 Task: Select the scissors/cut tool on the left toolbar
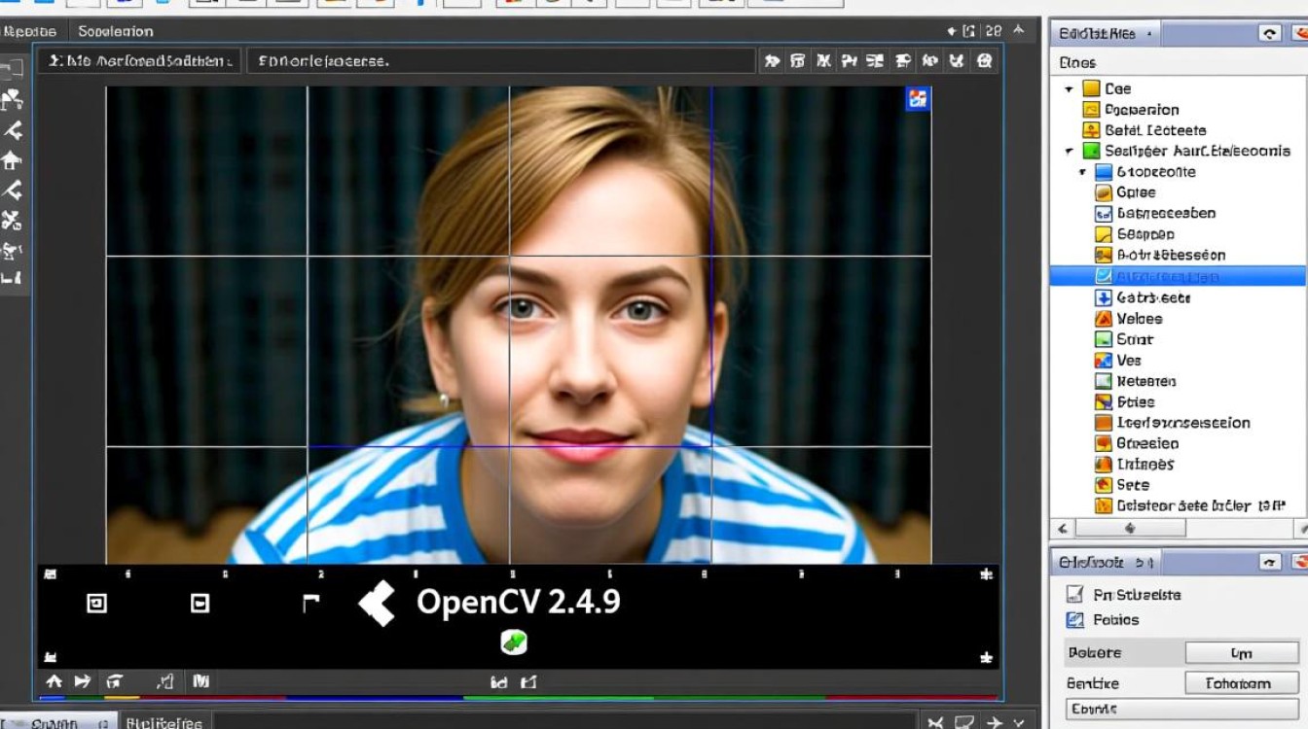tap(13, 222)
